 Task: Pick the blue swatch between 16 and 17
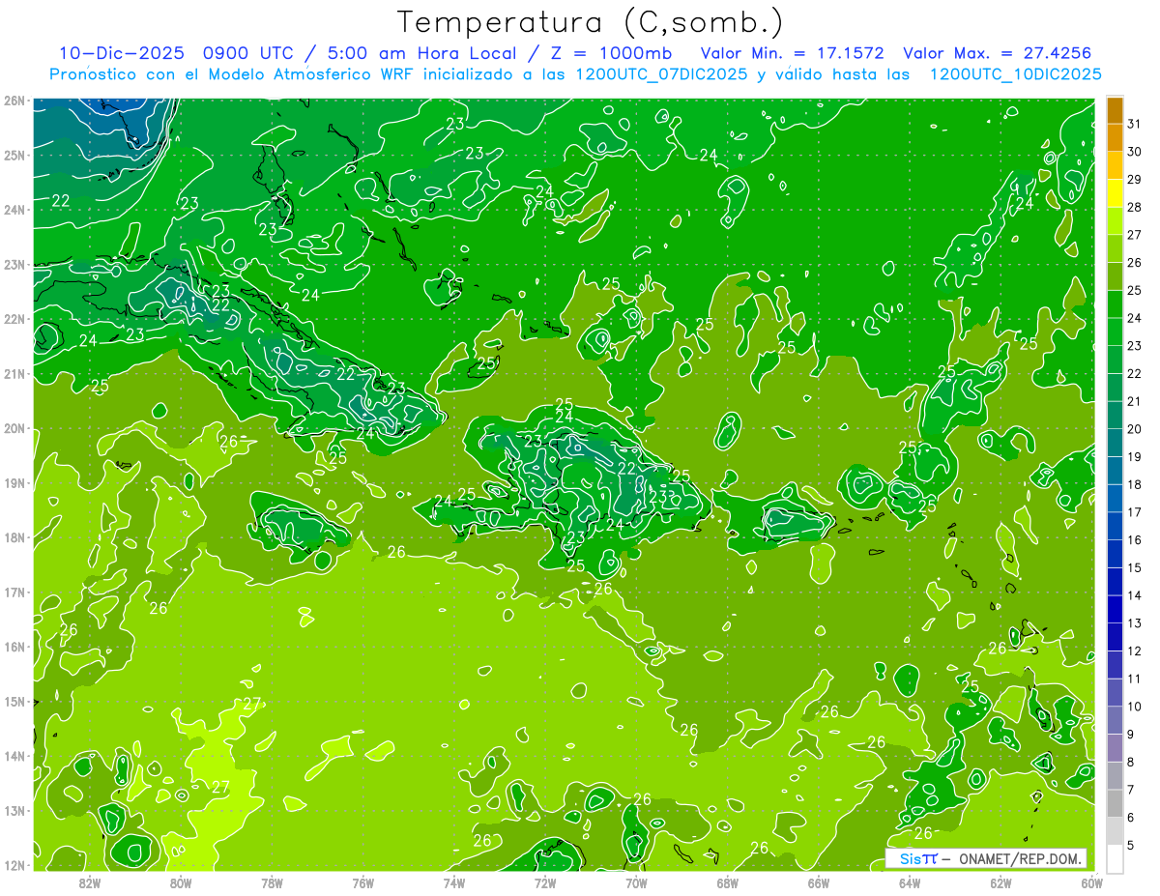pyautogui.click(x=1115, y=527)
